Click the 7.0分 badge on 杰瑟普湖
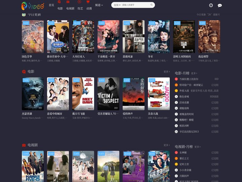The height and width of the screenshot is (182, 242). (x=26, y=80)
